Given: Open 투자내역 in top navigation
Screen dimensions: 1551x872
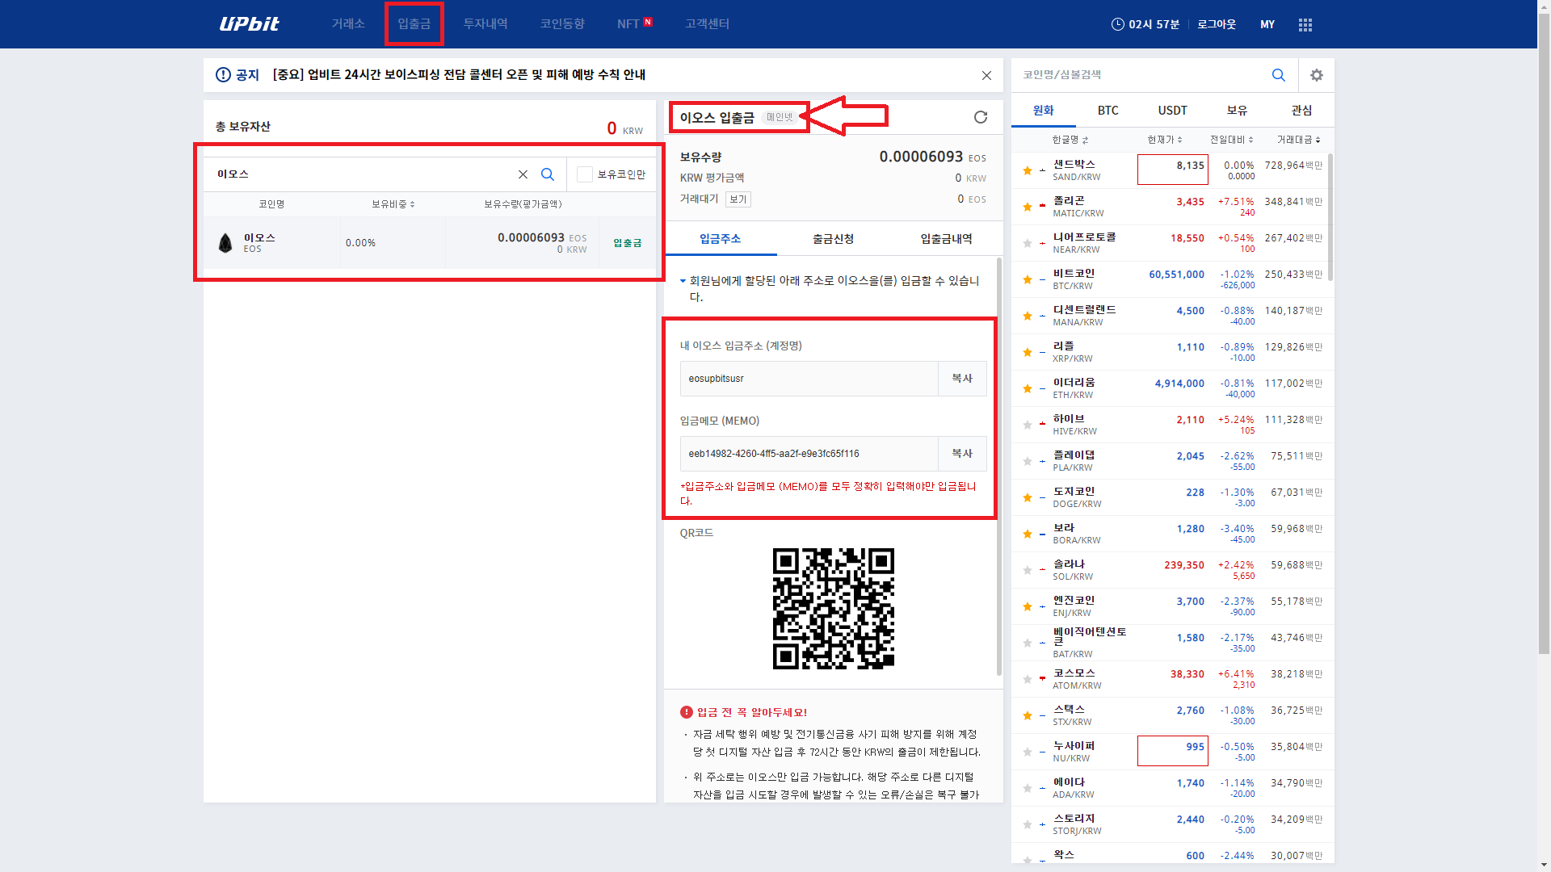Looking at the screenshot, I should [x=485, y=24].
